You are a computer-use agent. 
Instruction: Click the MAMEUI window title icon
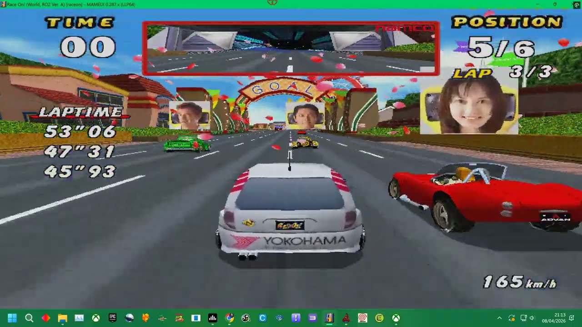point(3,4)
